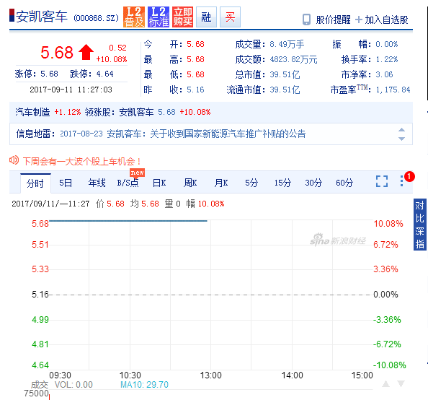Click the 下周会有一大波个股上车机会 promo link

[81, 161]
